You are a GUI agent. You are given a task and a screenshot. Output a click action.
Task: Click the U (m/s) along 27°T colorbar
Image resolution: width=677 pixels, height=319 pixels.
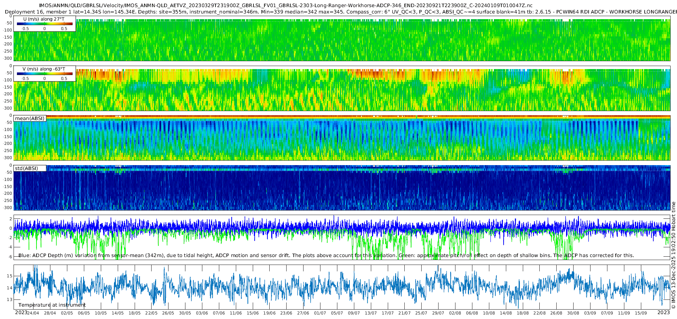tap(44, 24)
